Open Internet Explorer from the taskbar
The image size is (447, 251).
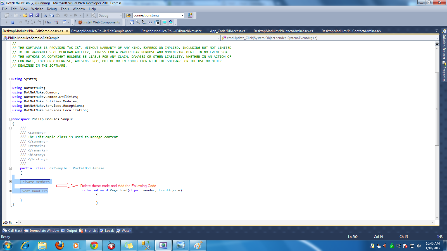[x=25, y=246]
